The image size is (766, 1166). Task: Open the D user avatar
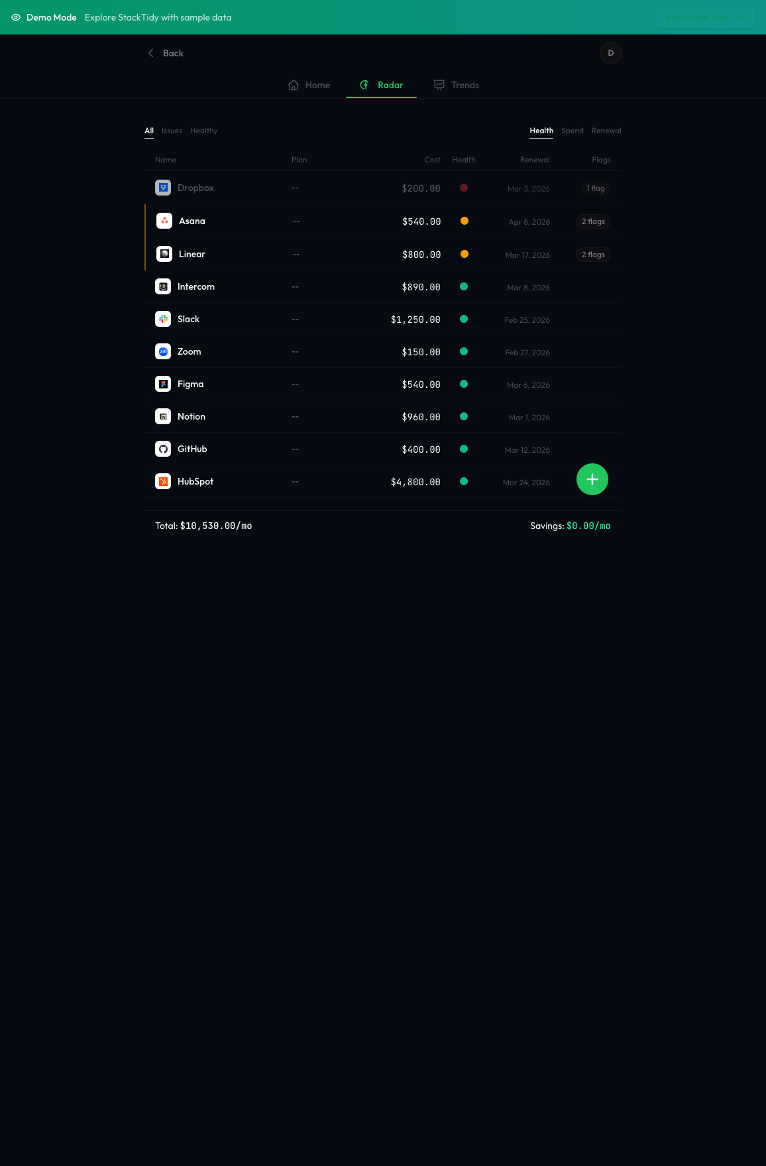(611, 53)
